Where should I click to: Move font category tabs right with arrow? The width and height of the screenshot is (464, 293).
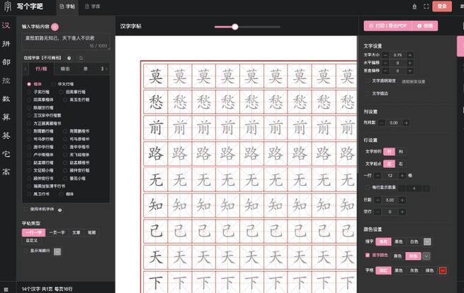(x=106, y=69)
